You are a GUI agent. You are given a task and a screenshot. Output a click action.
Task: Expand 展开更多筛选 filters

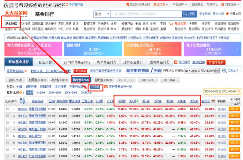[x=17, y=71]
